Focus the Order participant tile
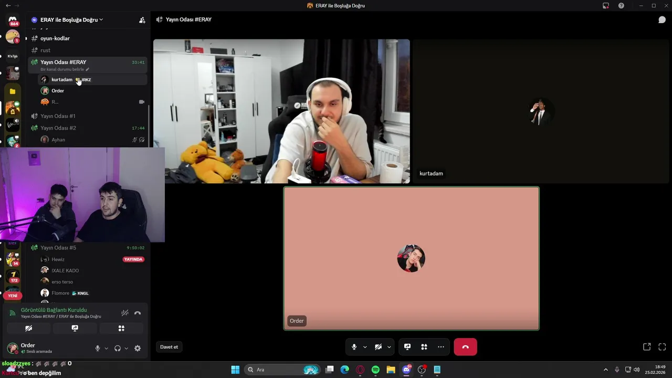 coord(411,258)
